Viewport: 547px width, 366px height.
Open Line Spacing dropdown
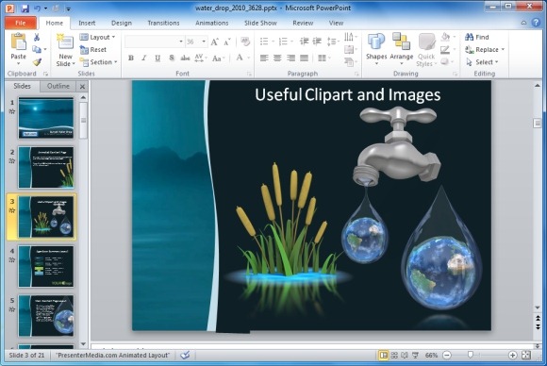[x=333, y=42]
